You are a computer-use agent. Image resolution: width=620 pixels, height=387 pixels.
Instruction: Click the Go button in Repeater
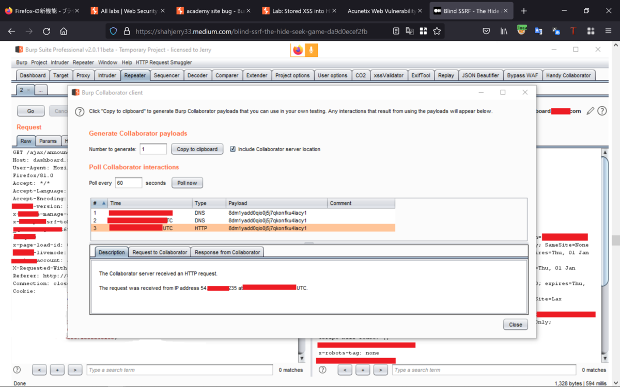coord(30,111)
